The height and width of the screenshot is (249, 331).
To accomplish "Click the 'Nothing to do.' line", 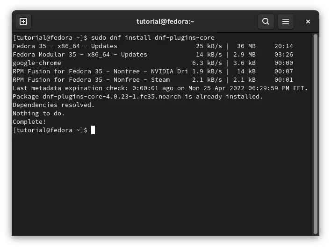I will pos(38,114).
